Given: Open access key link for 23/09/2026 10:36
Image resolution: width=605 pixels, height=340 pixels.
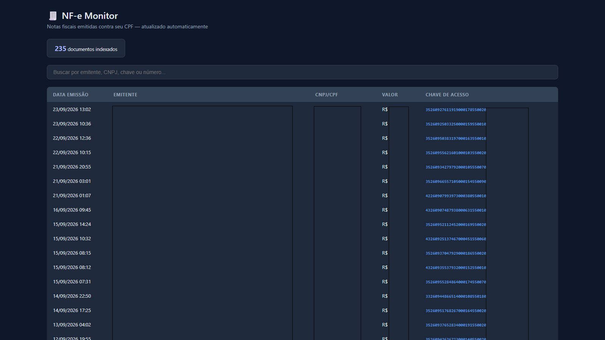Looking at the screenshot, I should click(456, 124).
